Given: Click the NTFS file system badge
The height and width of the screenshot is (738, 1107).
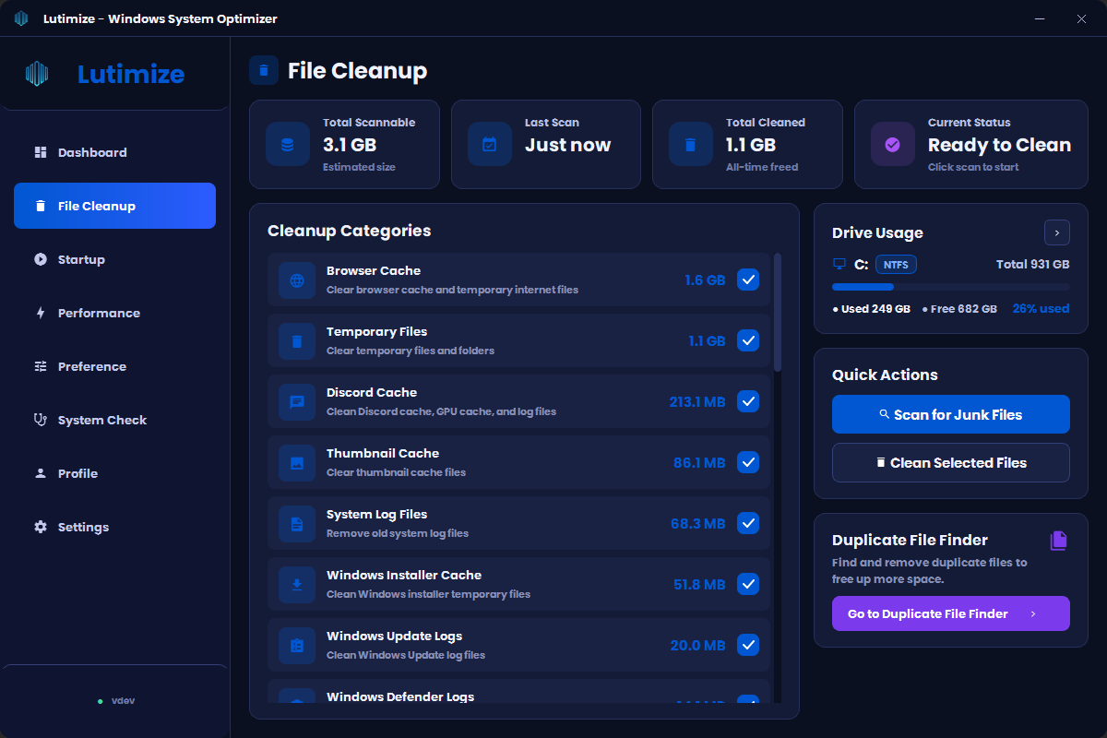Looking at the screenshot, I should coord(896,265).
